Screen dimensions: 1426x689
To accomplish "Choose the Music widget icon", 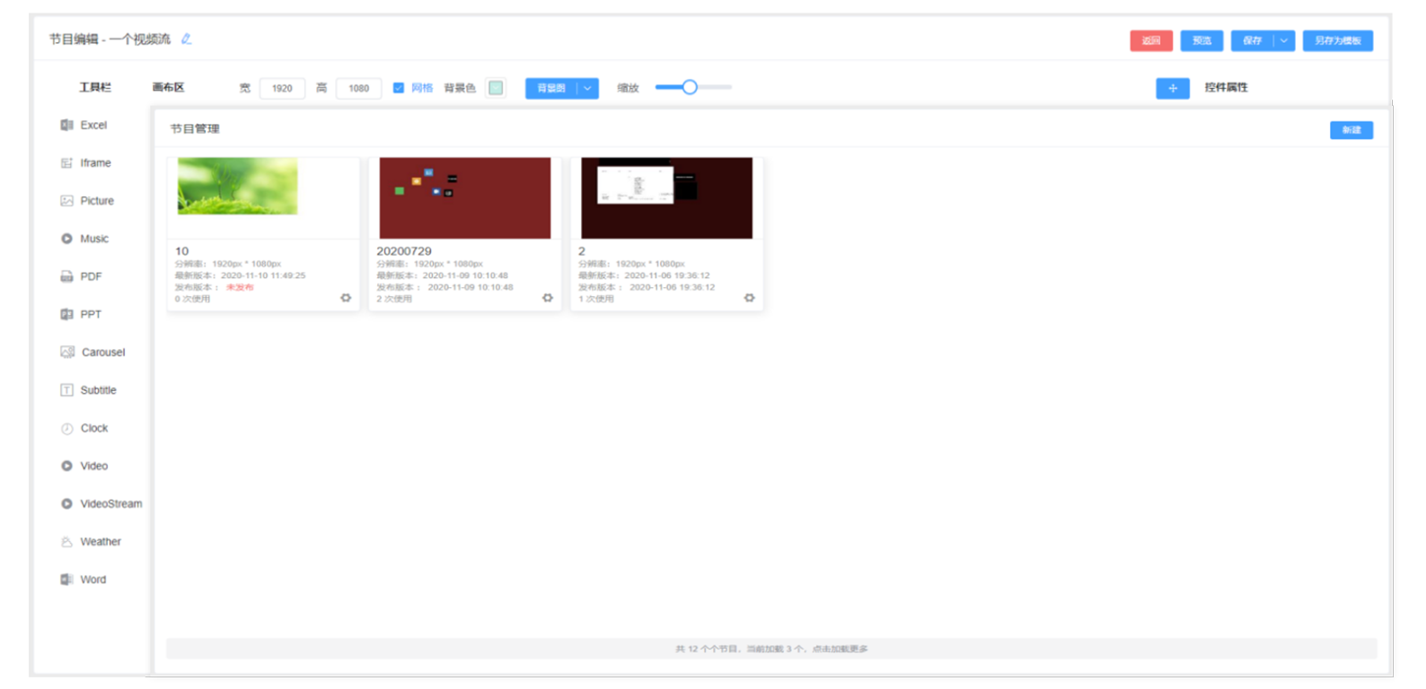I will click(x=66, y=239).
